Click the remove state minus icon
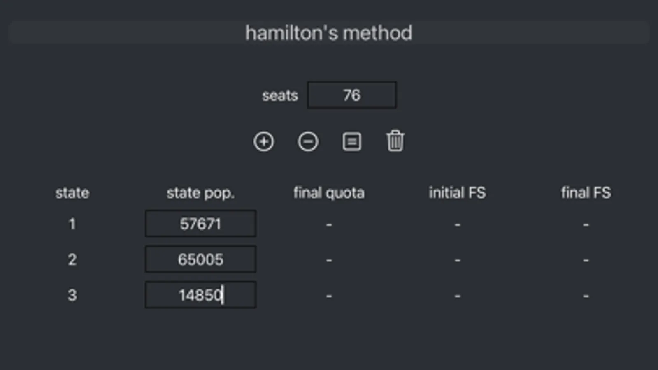This screenshot has width=658, height=370. [x=308, y=142]
